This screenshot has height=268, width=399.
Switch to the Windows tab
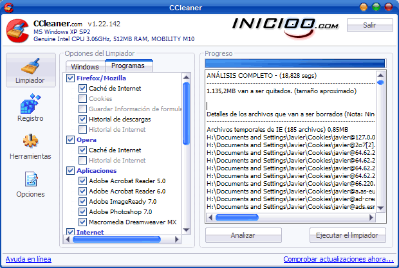[85, 67]
